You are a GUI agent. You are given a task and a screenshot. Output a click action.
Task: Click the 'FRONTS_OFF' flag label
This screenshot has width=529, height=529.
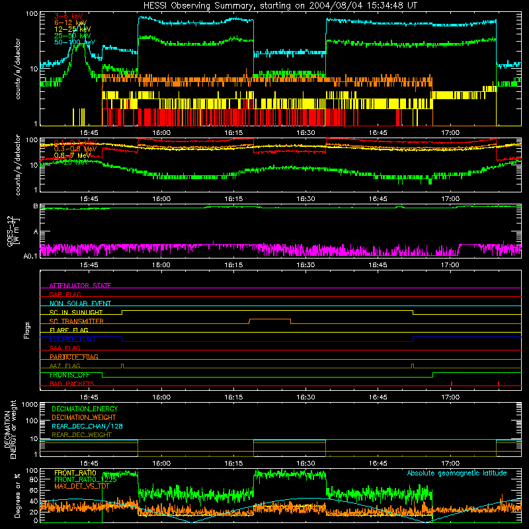coord(69,375)
